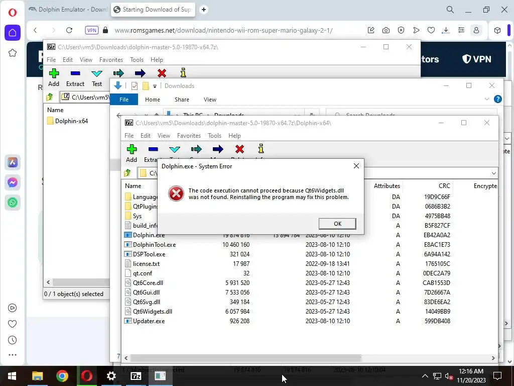Viewport: 514px width, 386px height.
Task: Select the Sys folder in the list
Action: click(x=137, y=216)
